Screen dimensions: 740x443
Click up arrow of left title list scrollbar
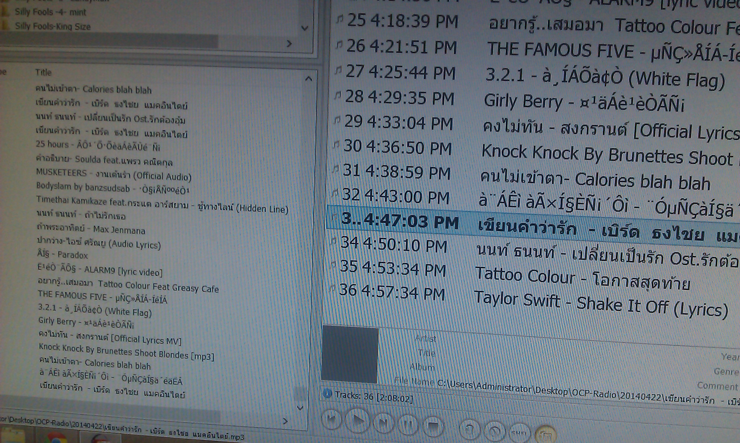click(x=308, y=79)
